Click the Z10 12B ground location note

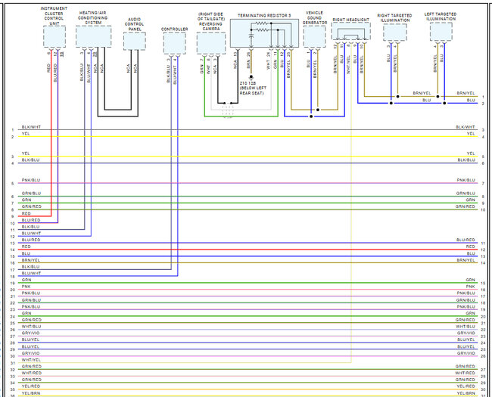pos(253,88)
